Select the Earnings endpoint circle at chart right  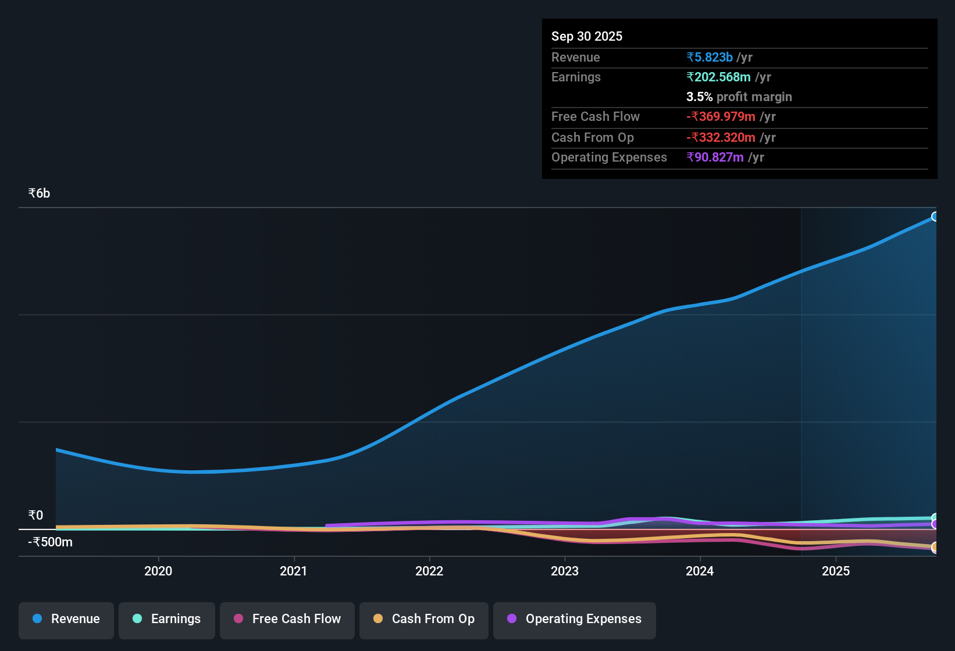tap(934, 517)
